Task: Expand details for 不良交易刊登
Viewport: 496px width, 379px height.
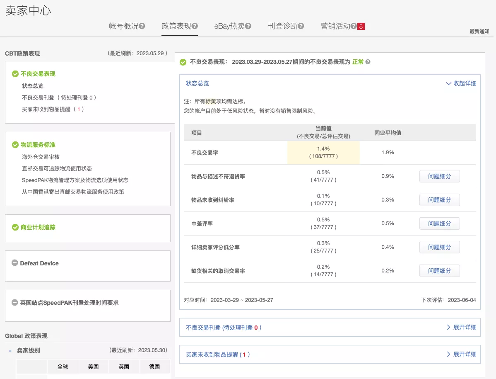Action: [462, 327]
